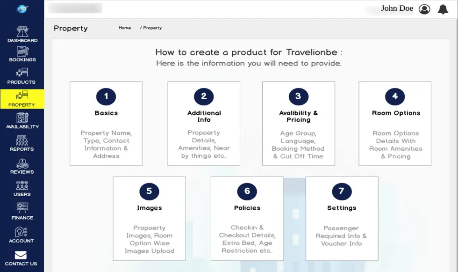
Task: Open the Images card title
Action: pyautogui.click(x=150, y=208)
